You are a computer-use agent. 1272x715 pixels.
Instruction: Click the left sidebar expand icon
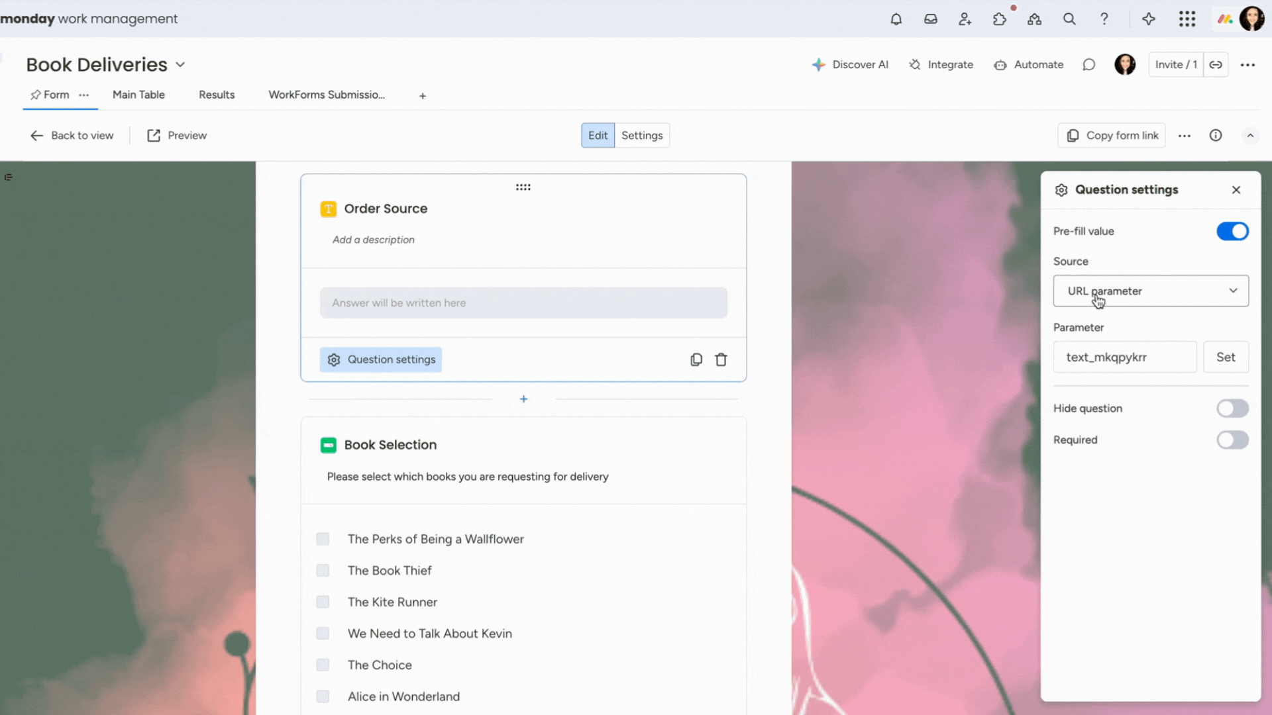[x=9, y=177]
